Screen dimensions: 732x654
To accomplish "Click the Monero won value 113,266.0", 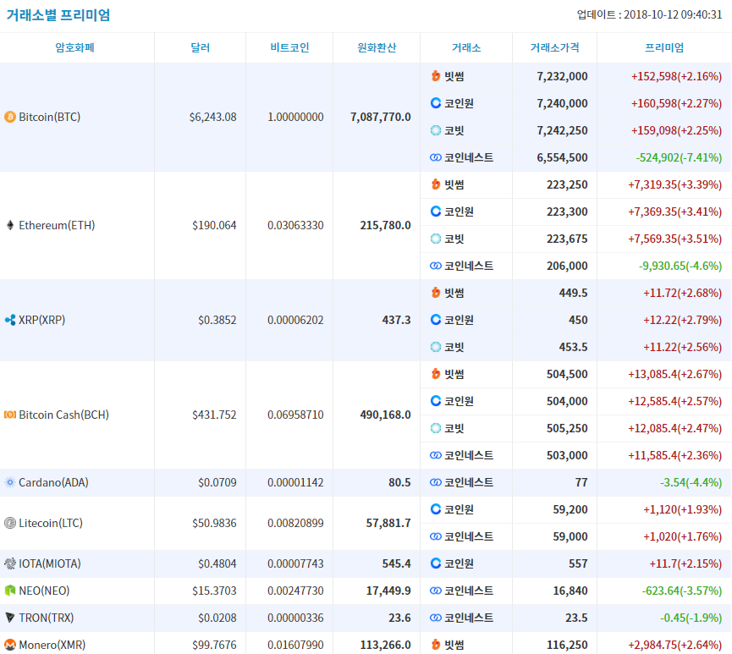I will click(x=385, y=645).
